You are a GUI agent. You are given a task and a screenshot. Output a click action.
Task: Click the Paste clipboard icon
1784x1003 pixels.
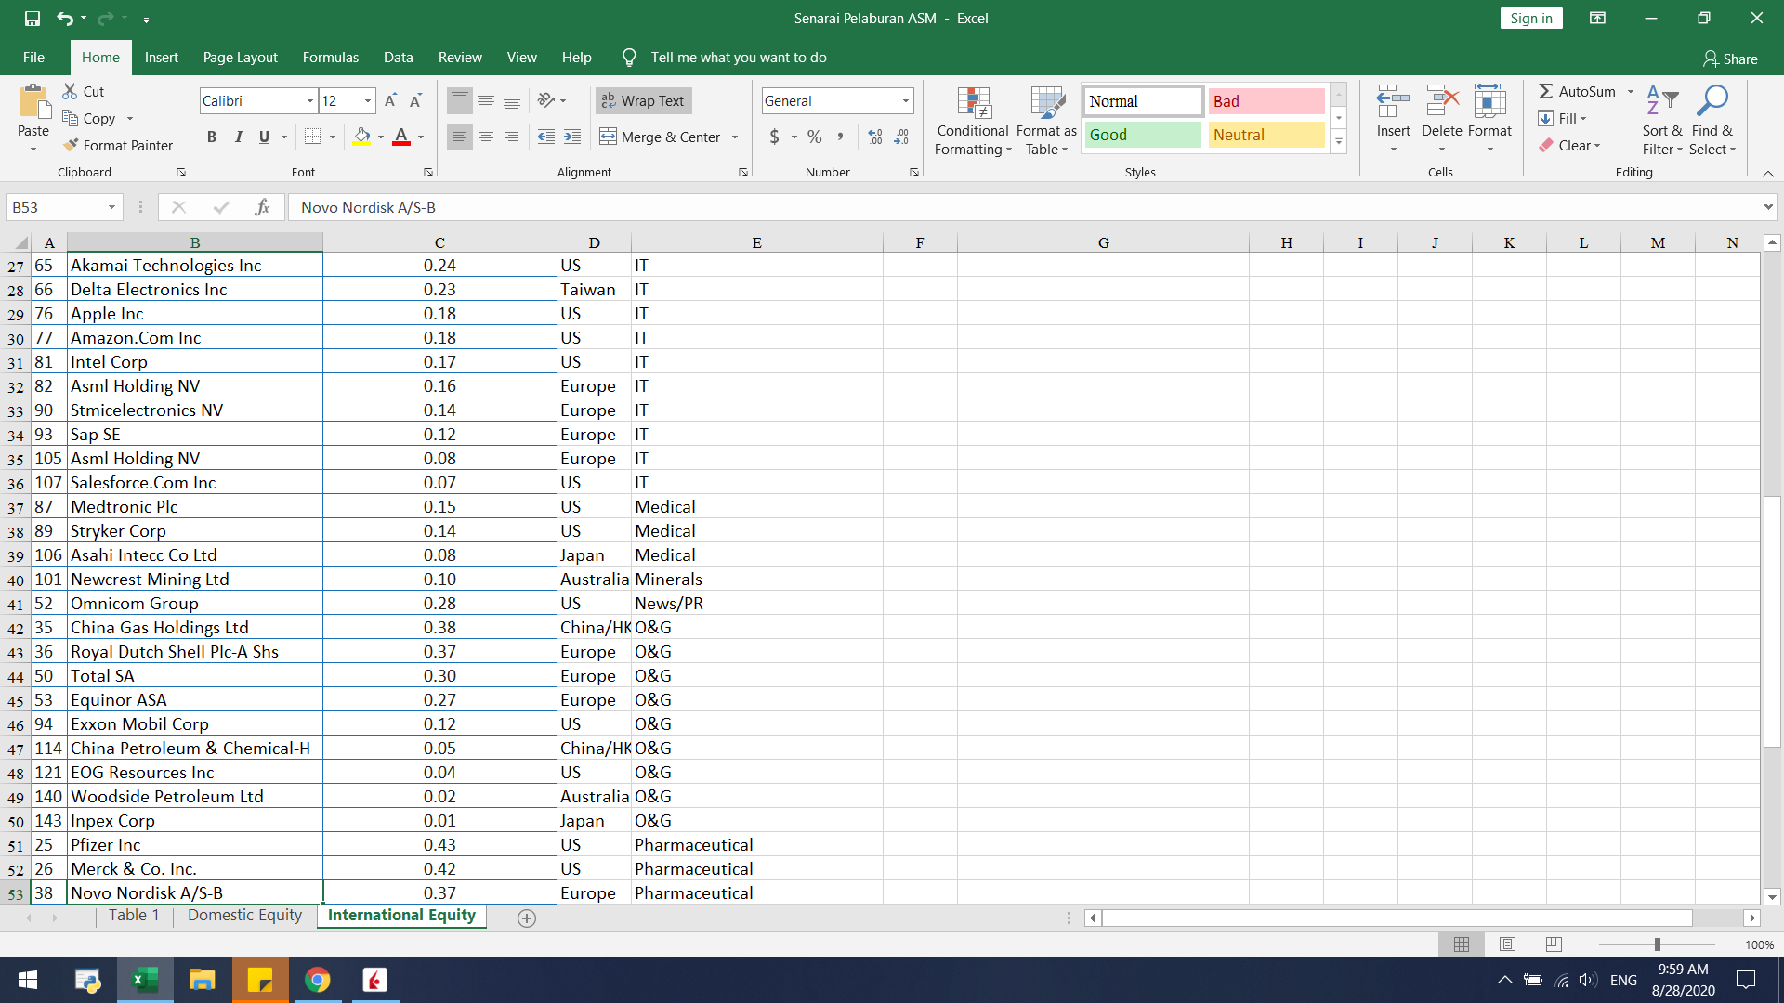tap(33, 101)
